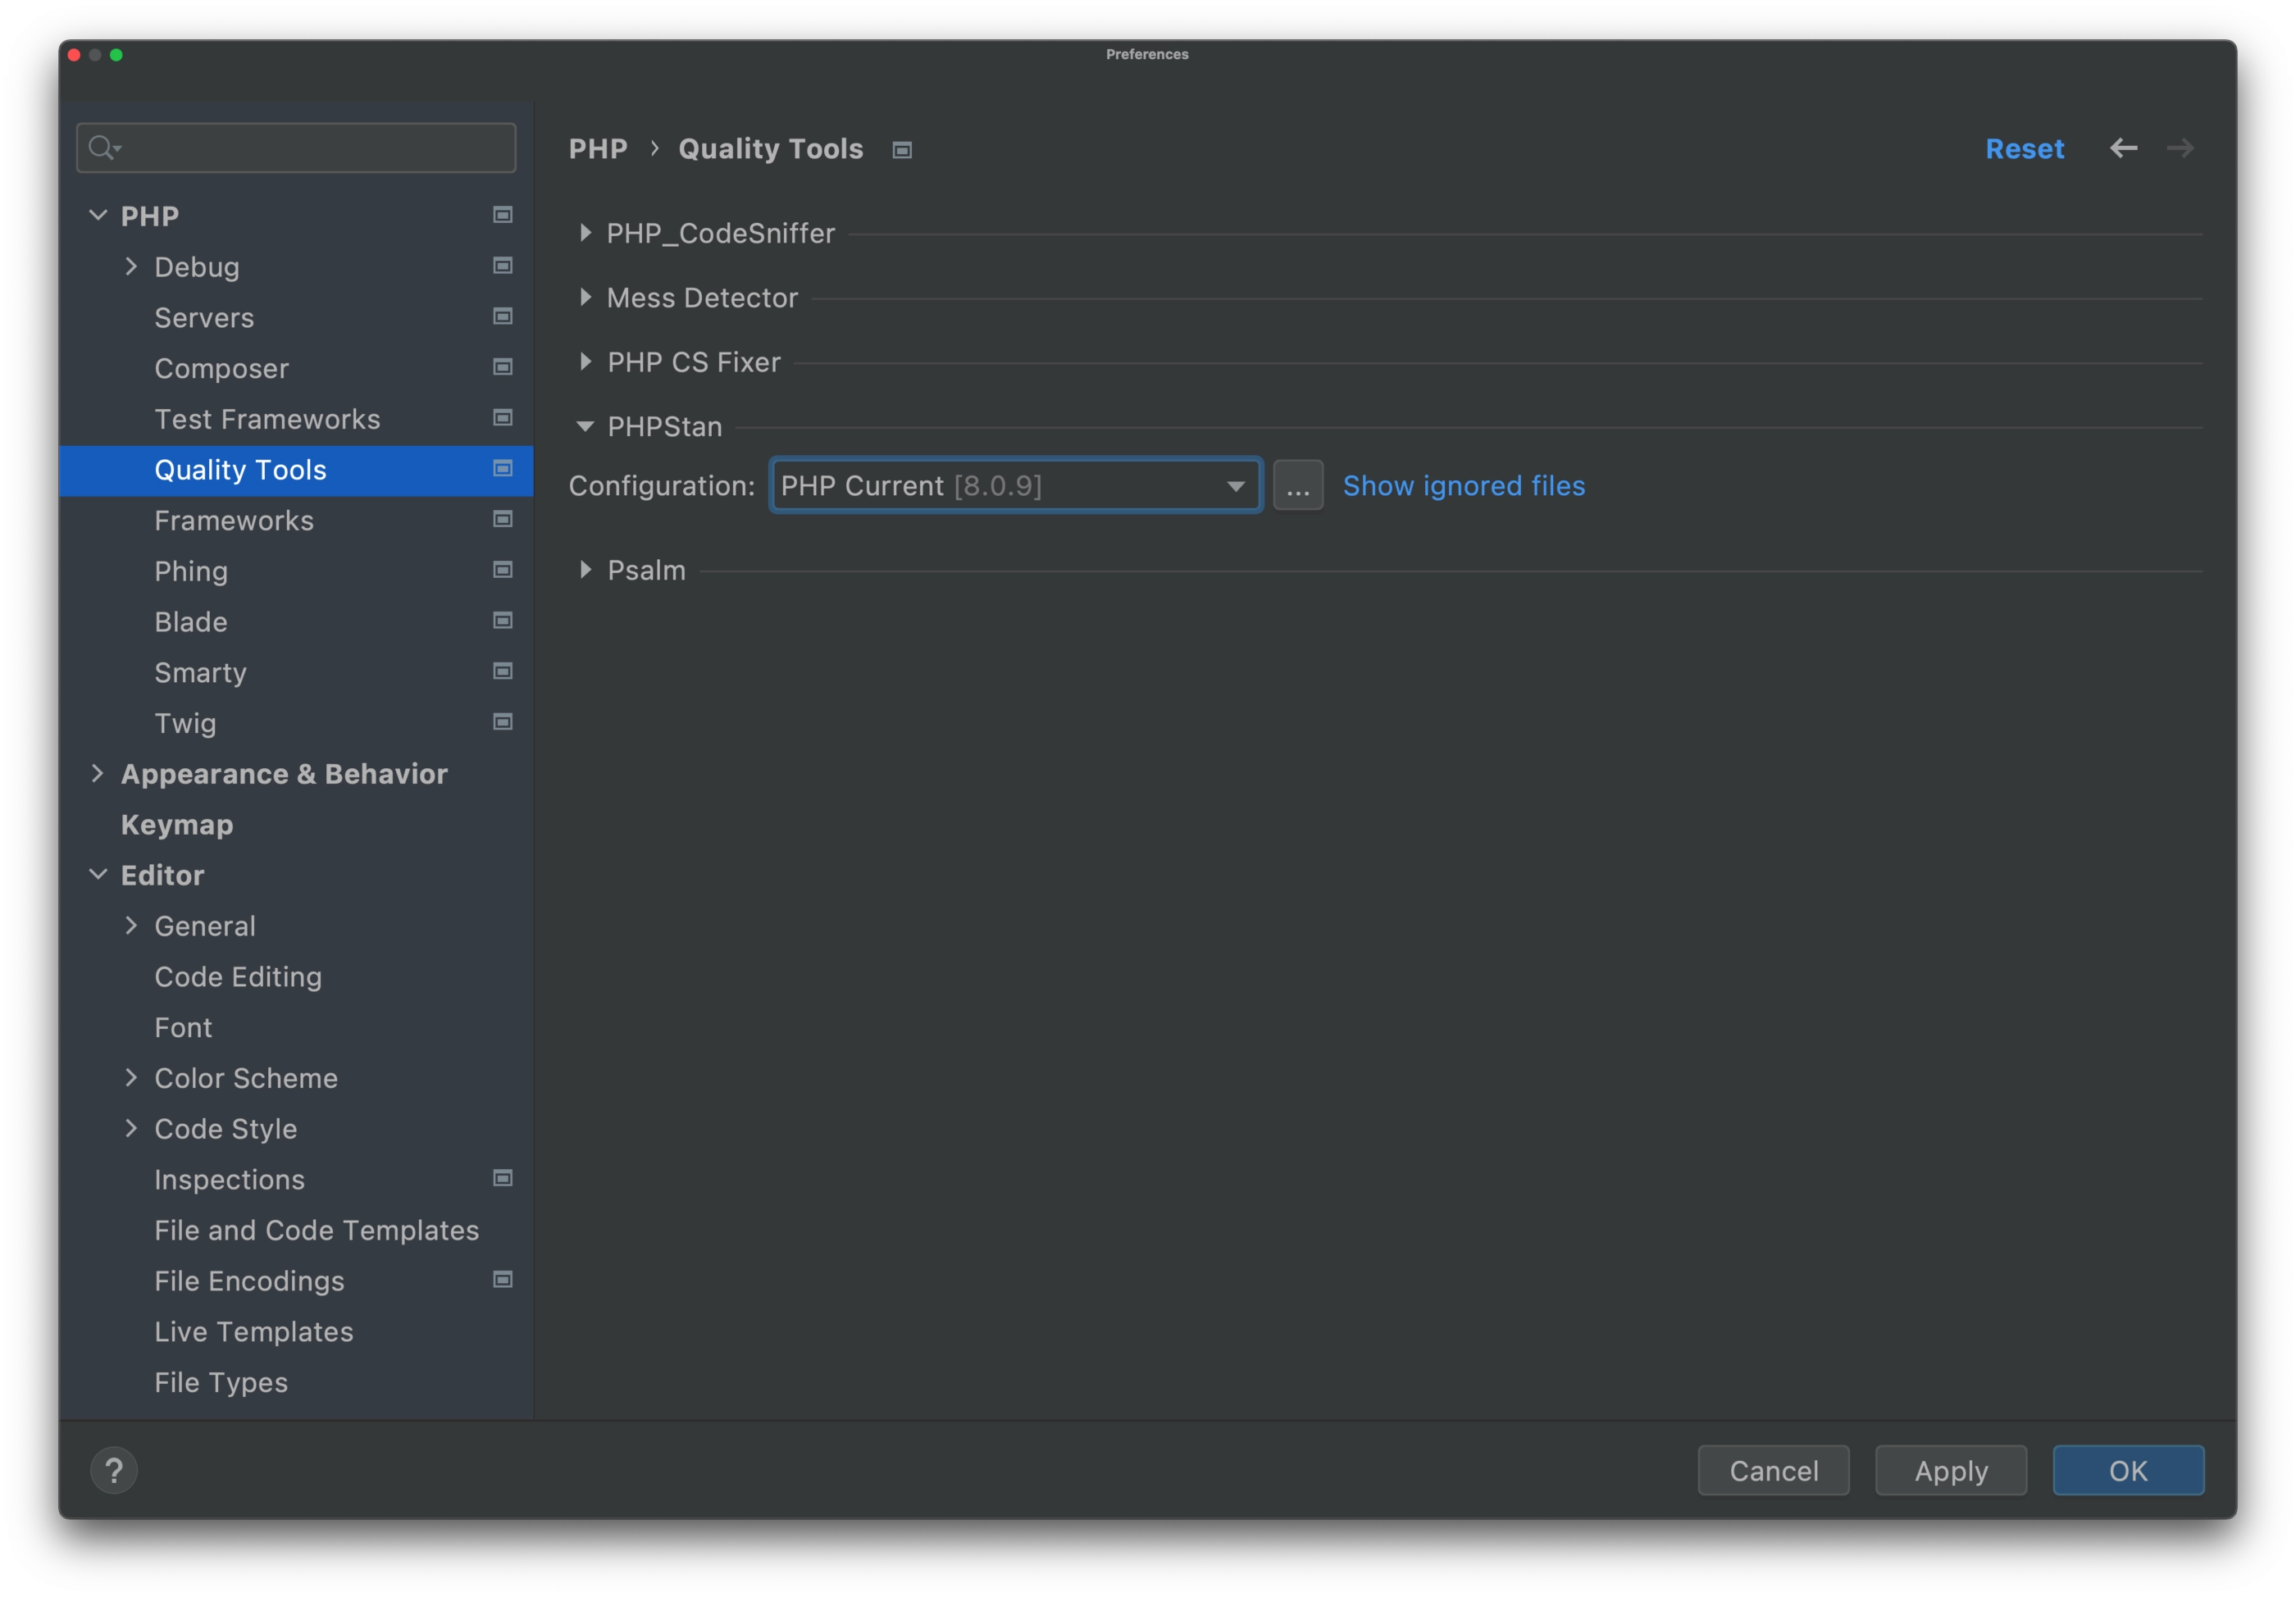Screen dimensions: 2296x1597
Task: Click project settings icon in Servers row
Action: (503, 317)
